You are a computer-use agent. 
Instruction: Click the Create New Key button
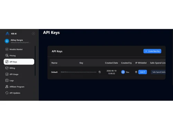click(152, 51)
